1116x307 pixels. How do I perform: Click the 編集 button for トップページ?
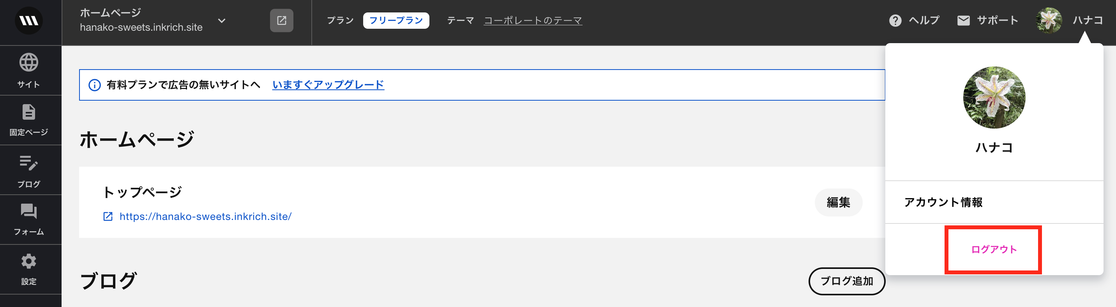coord(838,202)
